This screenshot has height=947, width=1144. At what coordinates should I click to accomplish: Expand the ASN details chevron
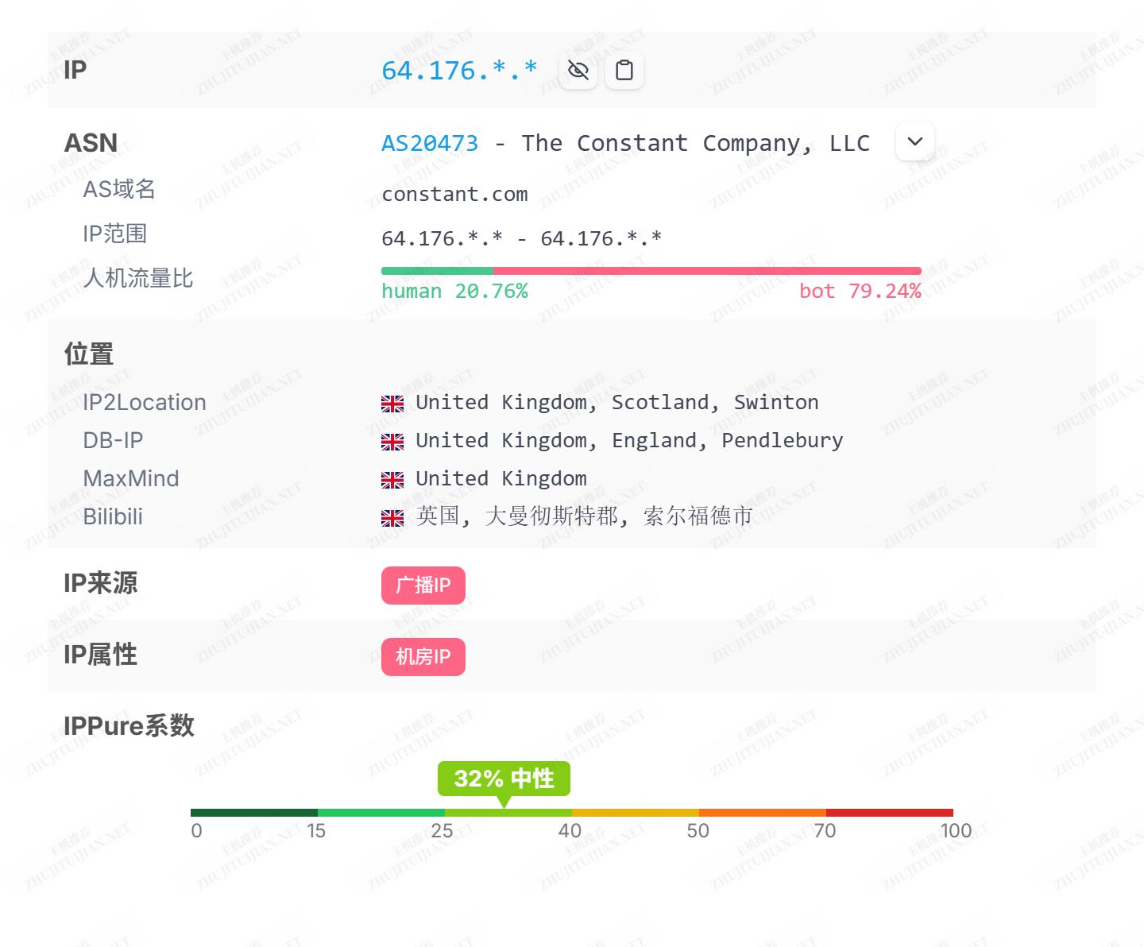point(914,141)
